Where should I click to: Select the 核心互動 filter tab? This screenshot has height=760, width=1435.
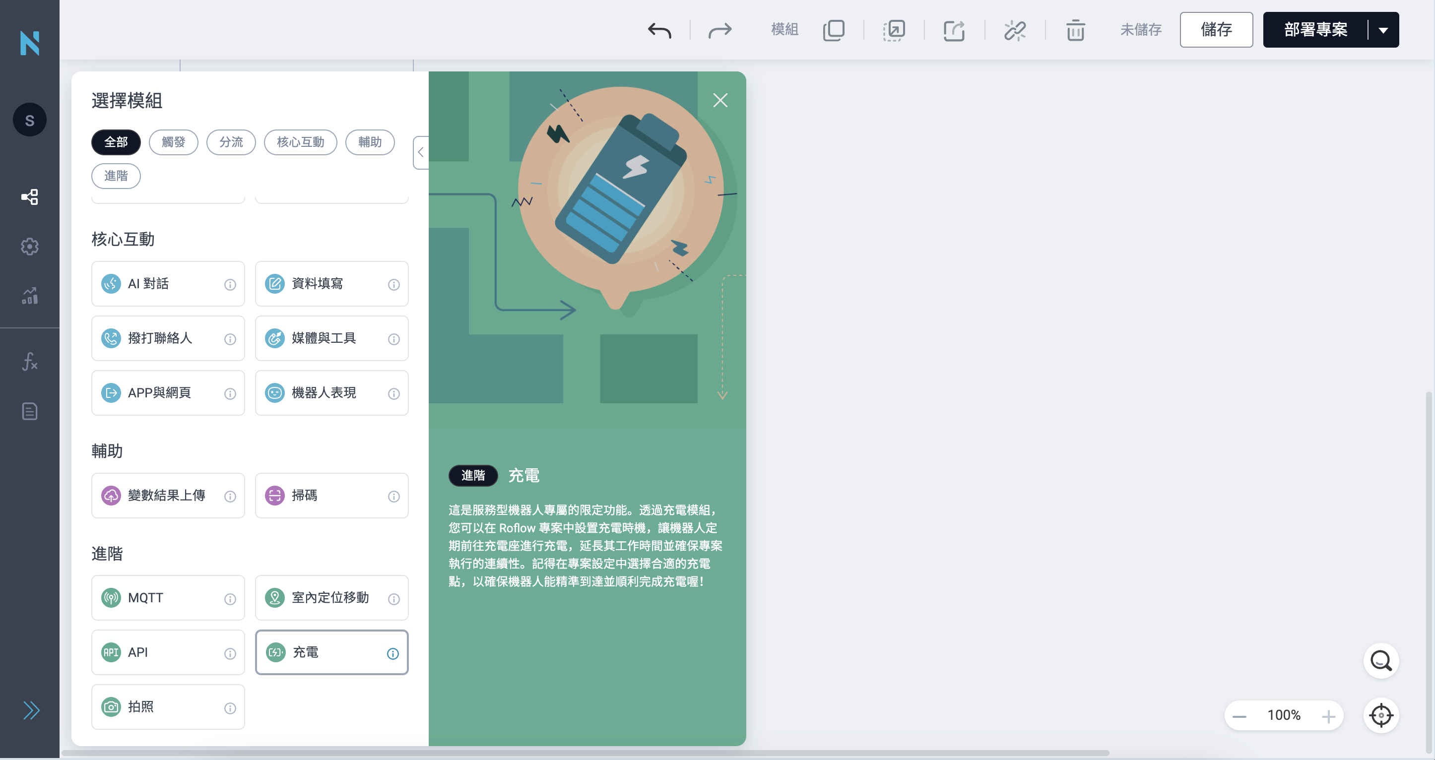click(300, 142)
